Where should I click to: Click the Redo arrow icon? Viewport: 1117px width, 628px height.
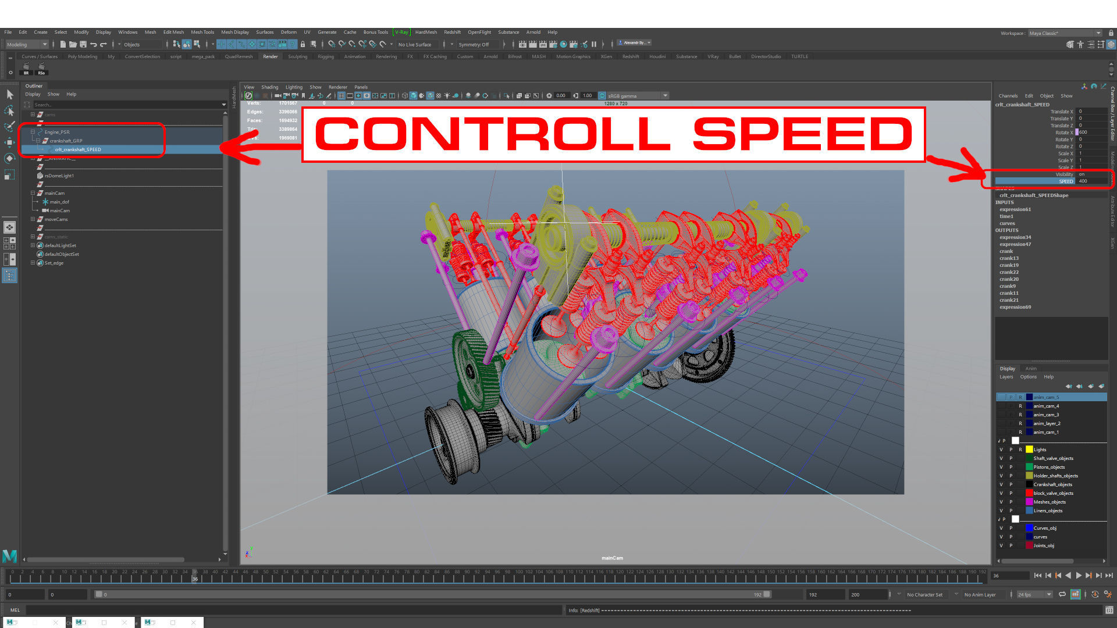tap(104, 44)
